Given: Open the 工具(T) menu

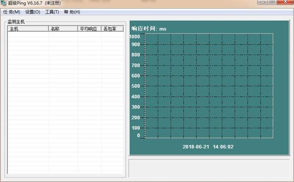Looking at the screenshot, I should [x=52, y=12].
